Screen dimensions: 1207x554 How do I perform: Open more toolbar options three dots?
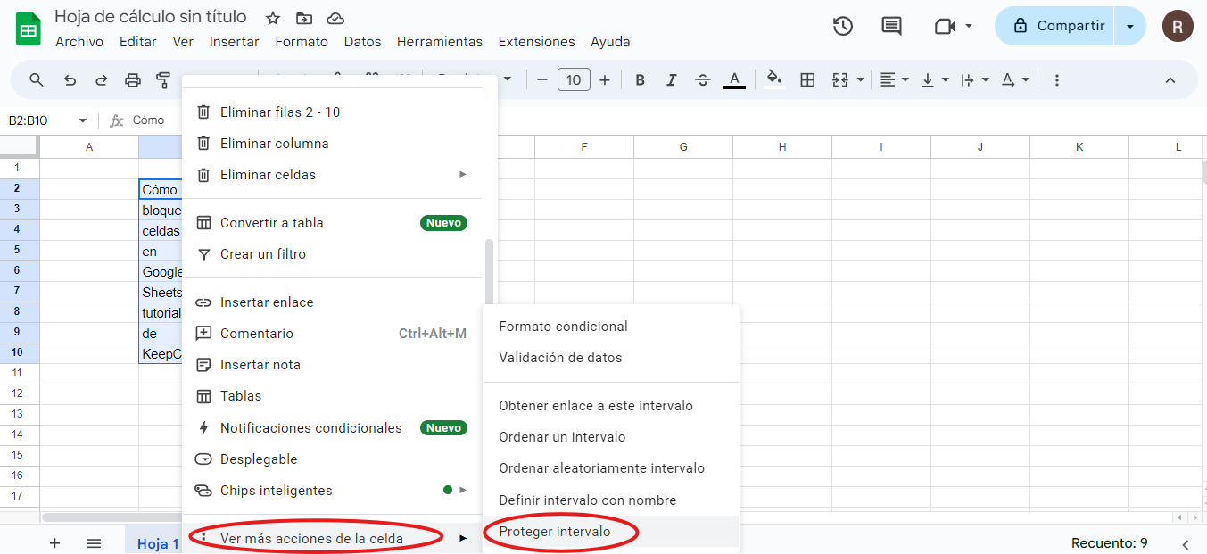[1057, 80]
